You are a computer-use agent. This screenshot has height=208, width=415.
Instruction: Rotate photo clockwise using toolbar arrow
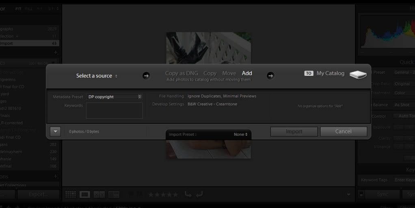coord(199,195)
